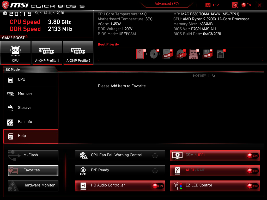The image size is (267, 200).
Task: Open the Memory section in EZ Mode
Action: (31, 94)
